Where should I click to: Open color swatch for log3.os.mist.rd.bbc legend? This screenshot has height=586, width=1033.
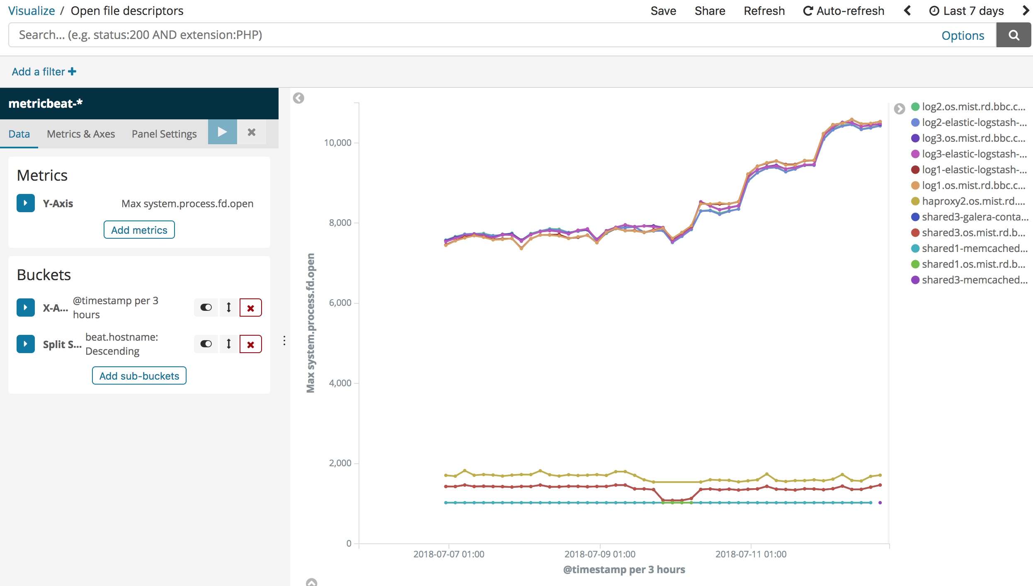coord(915,138)
